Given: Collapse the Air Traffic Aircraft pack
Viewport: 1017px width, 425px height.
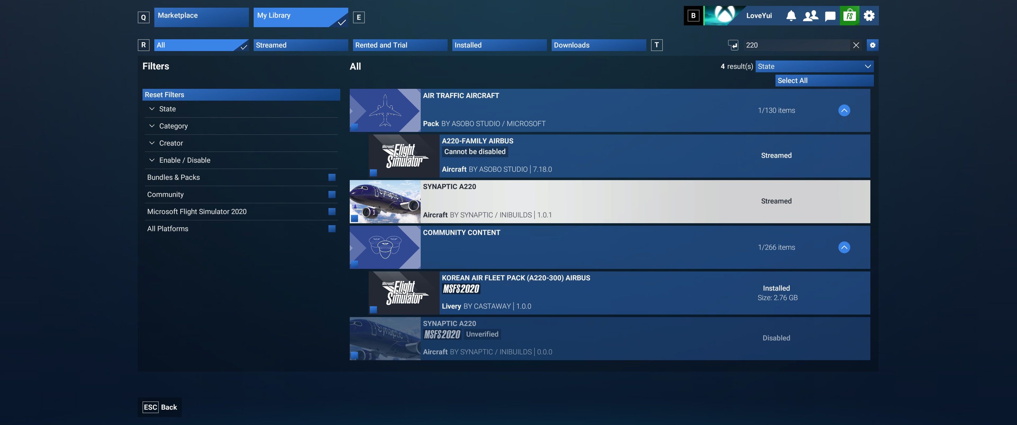Looking at the screenshot, I should [844, 110].
